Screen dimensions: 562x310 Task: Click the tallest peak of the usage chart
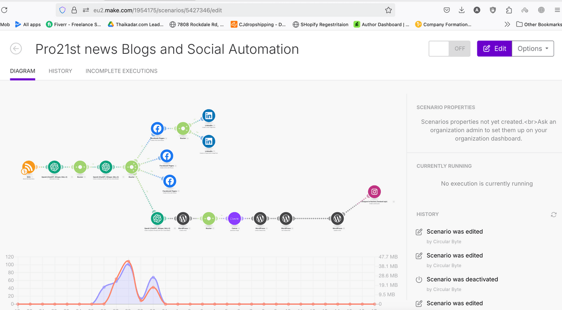coord(127,261)
